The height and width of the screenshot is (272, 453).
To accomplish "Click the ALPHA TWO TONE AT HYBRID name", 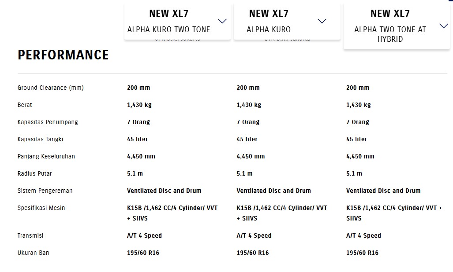I will pyautogui.click(x=390, y=34).
